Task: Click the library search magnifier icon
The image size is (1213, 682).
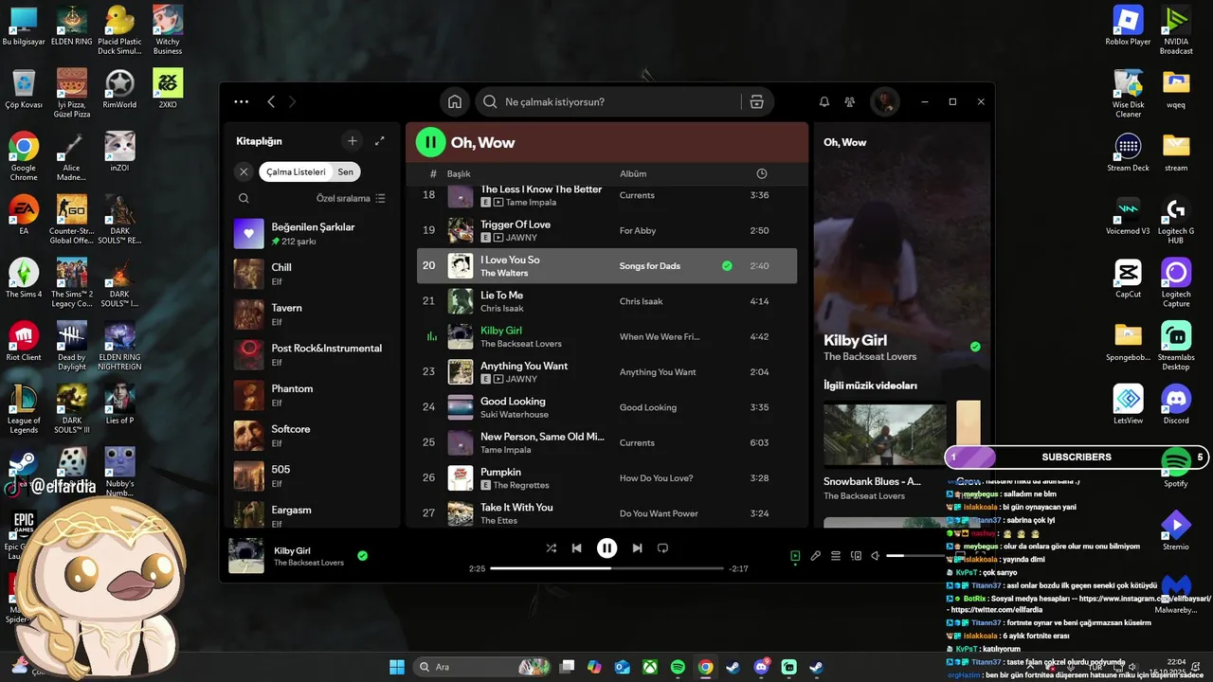Action: click(x=244, y=198)
